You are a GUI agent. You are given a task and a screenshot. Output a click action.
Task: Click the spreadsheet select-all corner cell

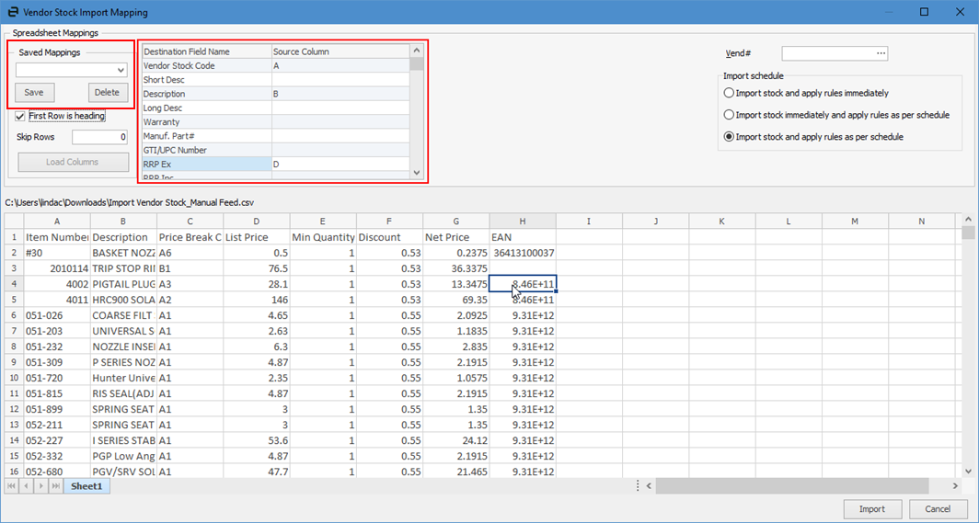pos(14,221)
